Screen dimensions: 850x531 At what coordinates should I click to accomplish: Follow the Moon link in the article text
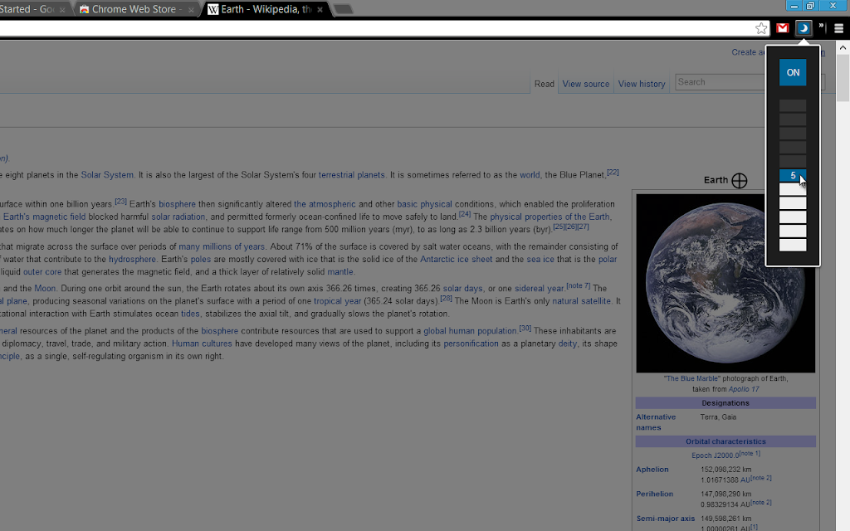pos(45,288)
